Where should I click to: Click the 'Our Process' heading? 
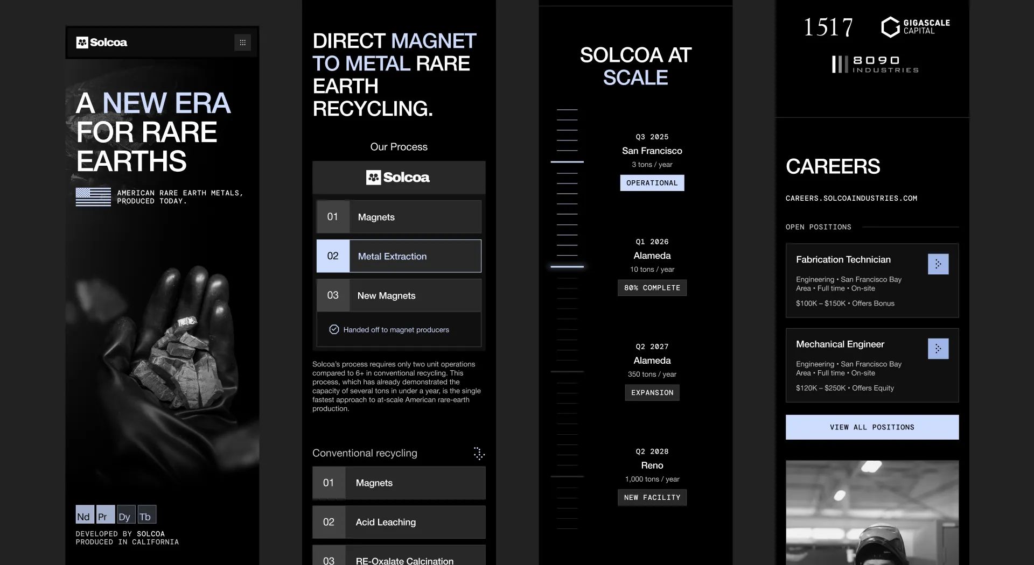click(399, 147)
